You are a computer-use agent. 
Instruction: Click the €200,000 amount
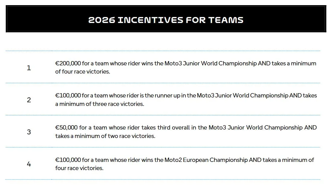(68, 64)
